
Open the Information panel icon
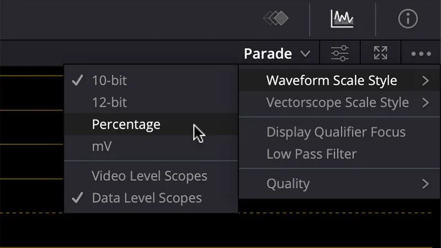point(408,19)
